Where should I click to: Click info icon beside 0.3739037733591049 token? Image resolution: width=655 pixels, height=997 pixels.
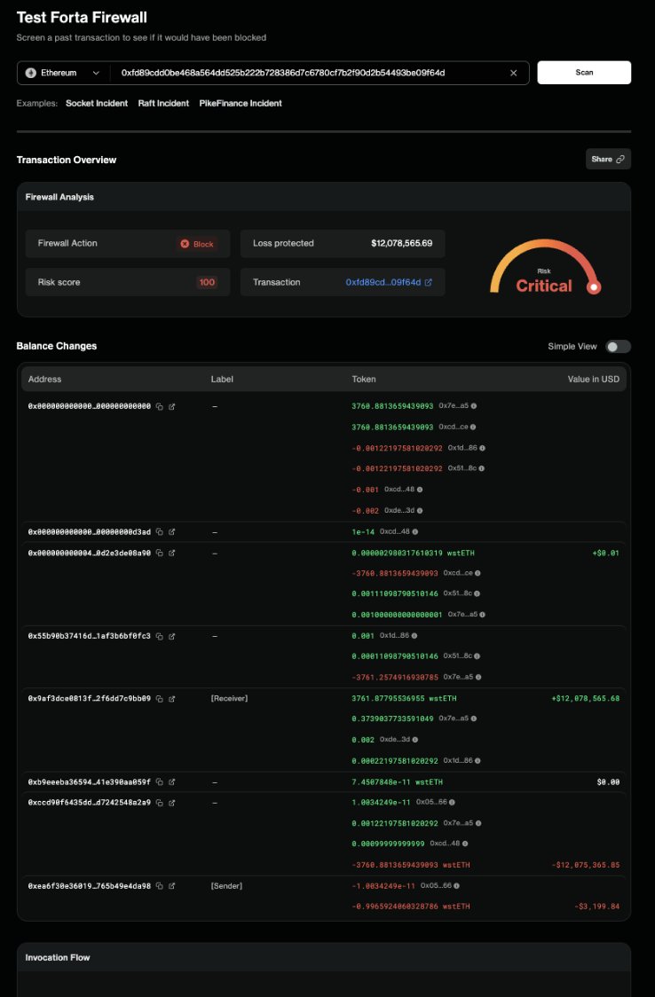pos(474,718)
